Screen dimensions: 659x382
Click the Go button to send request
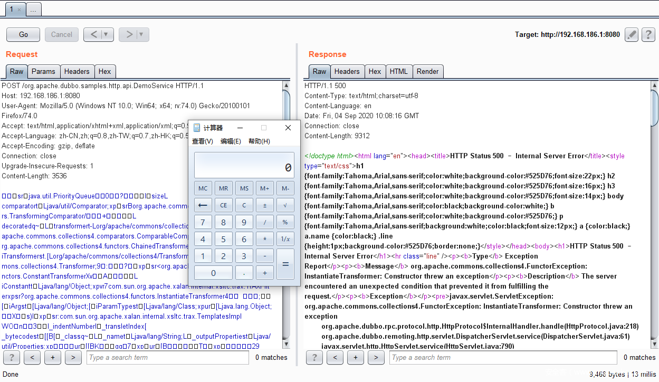[x=23, y=35]
